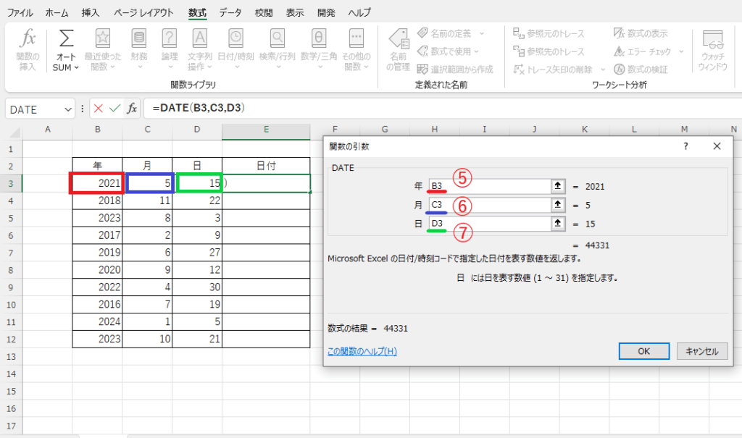
Task: Click the OK button in the dialog
Action: (644, 351)
